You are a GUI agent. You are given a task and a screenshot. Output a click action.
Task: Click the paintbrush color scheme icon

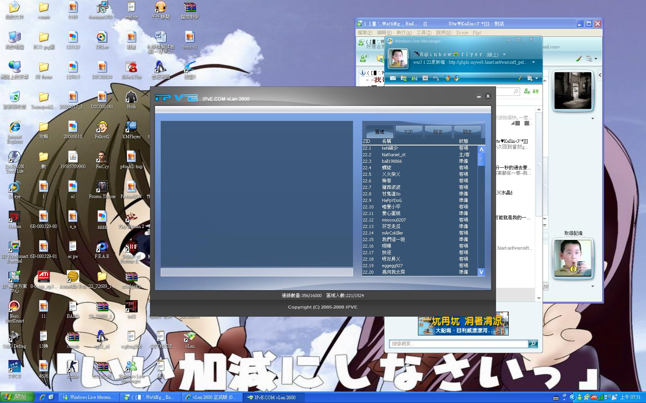(x=519, y=78)
